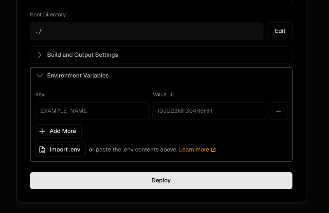Click the Value input showing I9JU23NF394R6HH

(x=210, y=111)
